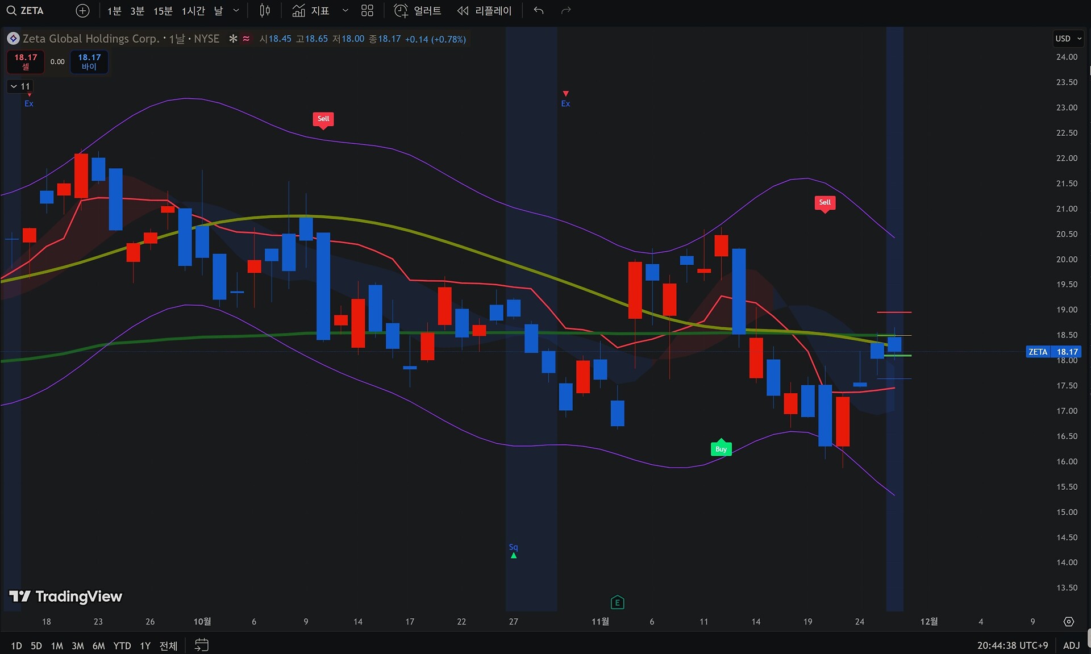1091x654 pixels.
Task: Open the layout grid templates icon
Action: [368, 11]
